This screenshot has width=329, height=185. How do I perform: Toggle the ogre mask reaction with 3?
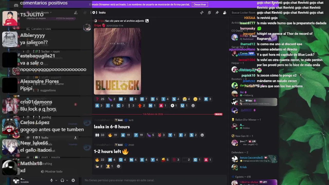tap(161, 135)
